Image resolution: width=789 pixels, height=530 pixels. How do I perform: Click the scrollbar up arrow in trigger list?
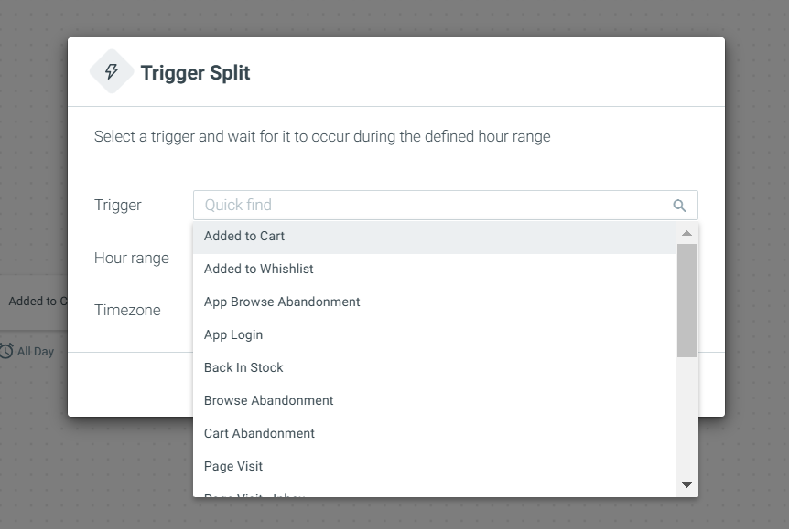click(x=686, y=233)
